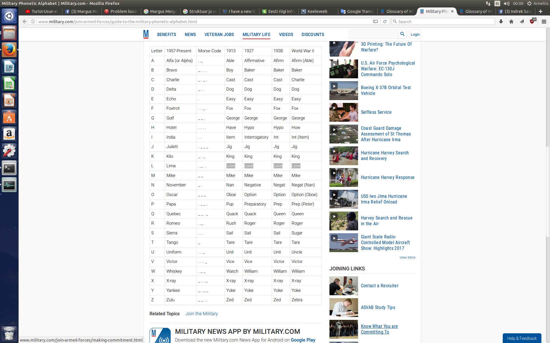The height and width of the screenshot is (343, 550).
Task: Click the site search magnifier button
Action: tap(402, 34)
